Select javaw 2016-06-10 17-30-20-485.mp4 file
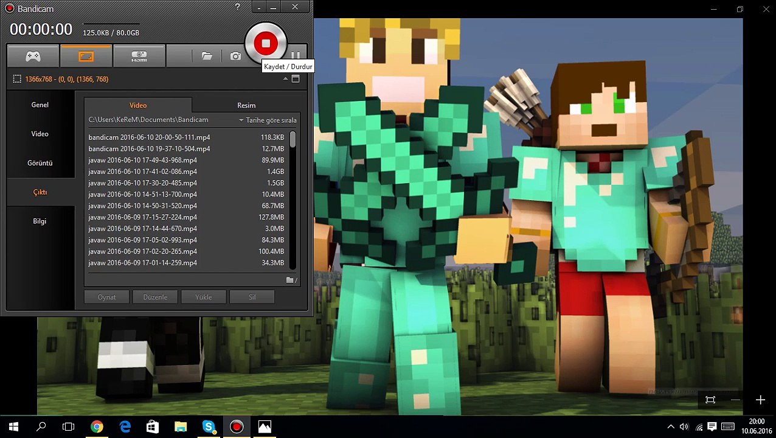 [x=187, y=183]
